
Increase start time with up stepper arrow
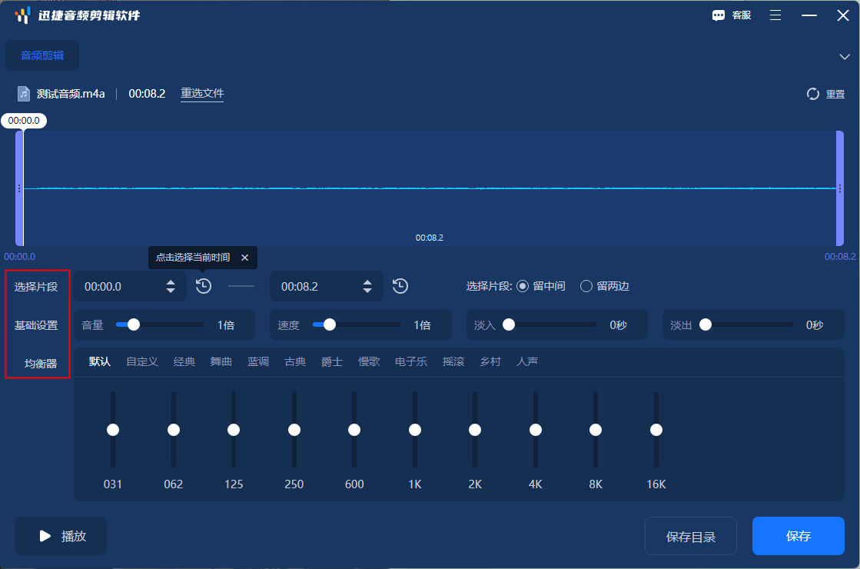click(171, 281)
